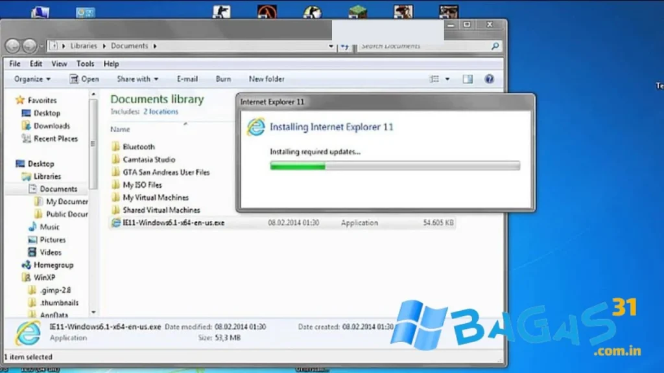This screenshot has height=373, width=664.
Task: Click the navigation pane scroll up arrow
Action: coord(93,95)
